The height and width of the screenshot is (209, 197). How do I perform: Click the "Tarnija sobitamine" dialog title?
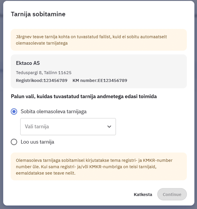click(38, 14)
